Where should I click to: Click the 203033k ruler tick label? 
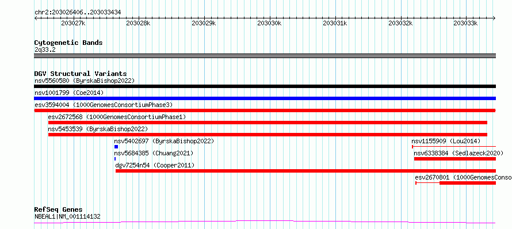click(466, 23)
